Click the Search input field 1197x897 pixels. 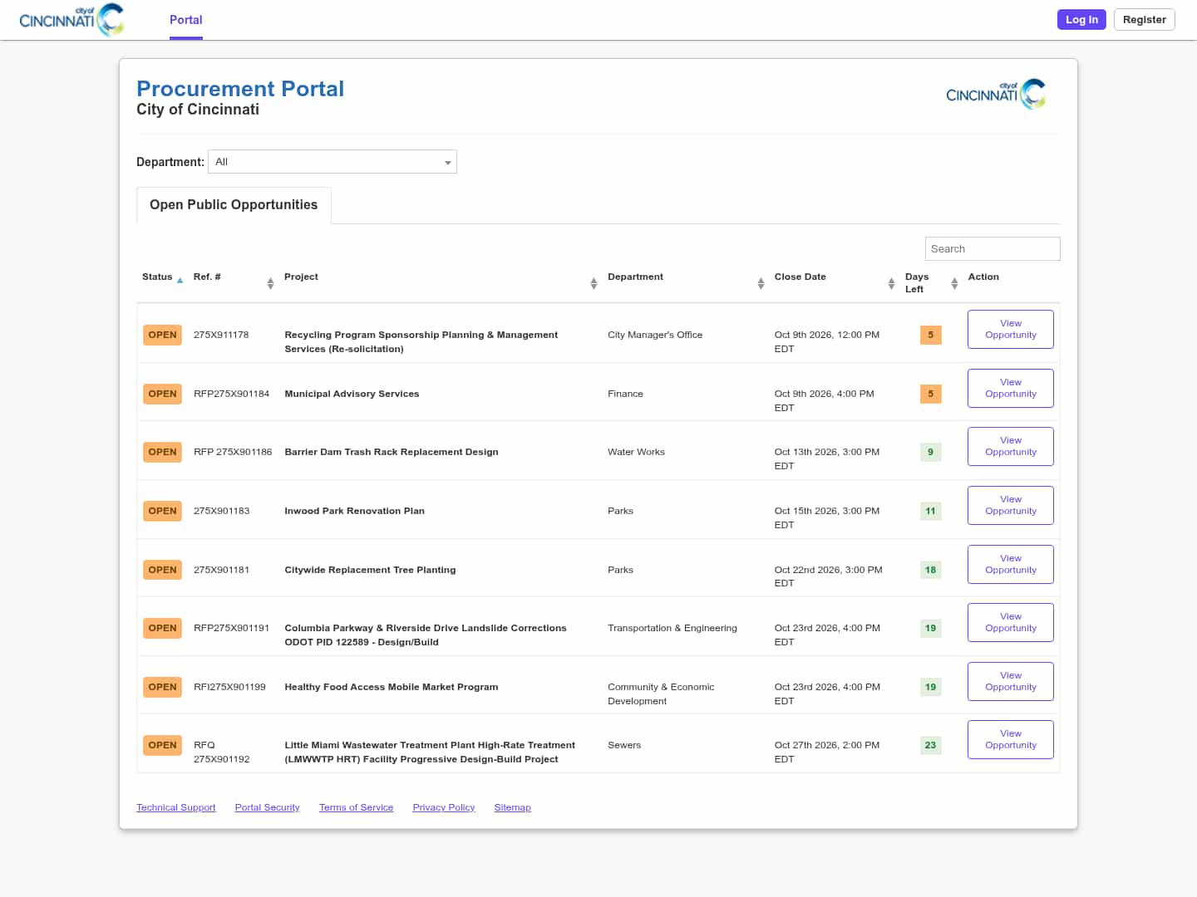993,249
